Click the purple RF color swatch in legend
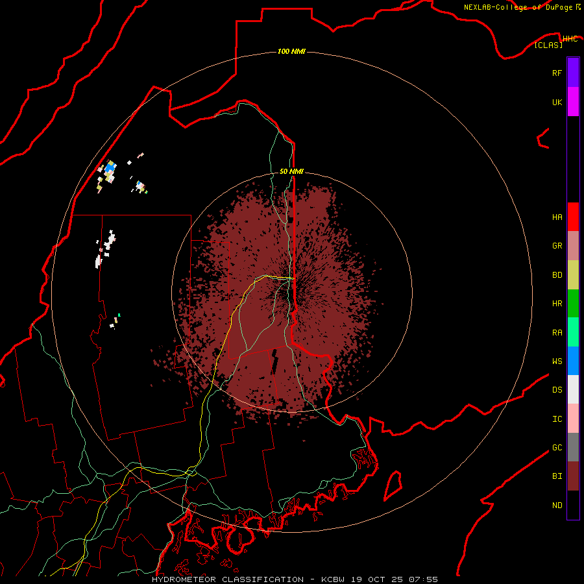584x584 pixels. pyautogui.click(x=573, y=73)
